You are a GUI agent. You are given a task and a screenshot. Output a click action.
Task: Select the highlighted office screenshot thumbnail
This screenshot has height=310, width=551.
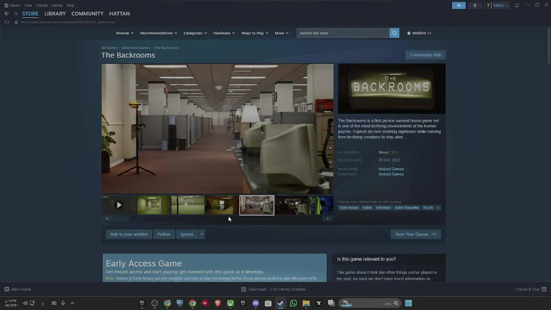click(x=257, y=205)
